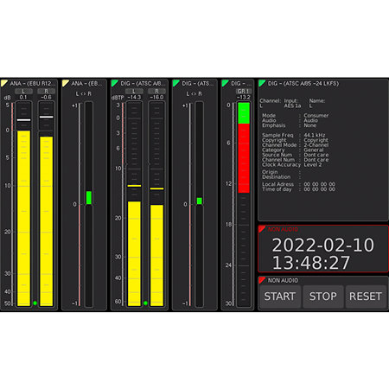Click DIG R peak value -16.0

click(156, 98)
